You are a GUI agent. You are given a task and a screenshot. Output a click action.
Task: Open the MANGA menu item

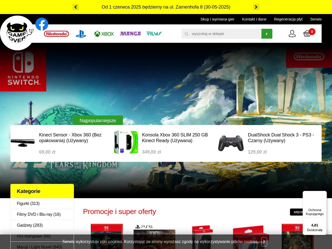point(130,33)
